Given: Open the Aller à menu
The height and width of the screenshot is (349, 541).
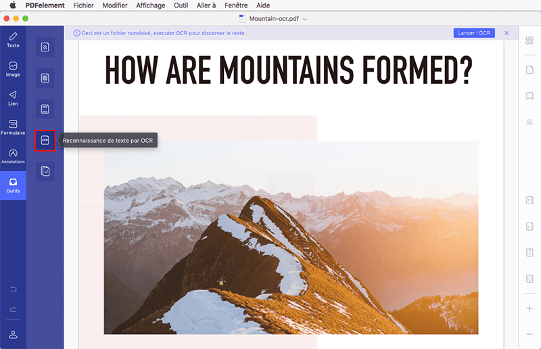Looking at the screenshot, I should coord(206,5).
